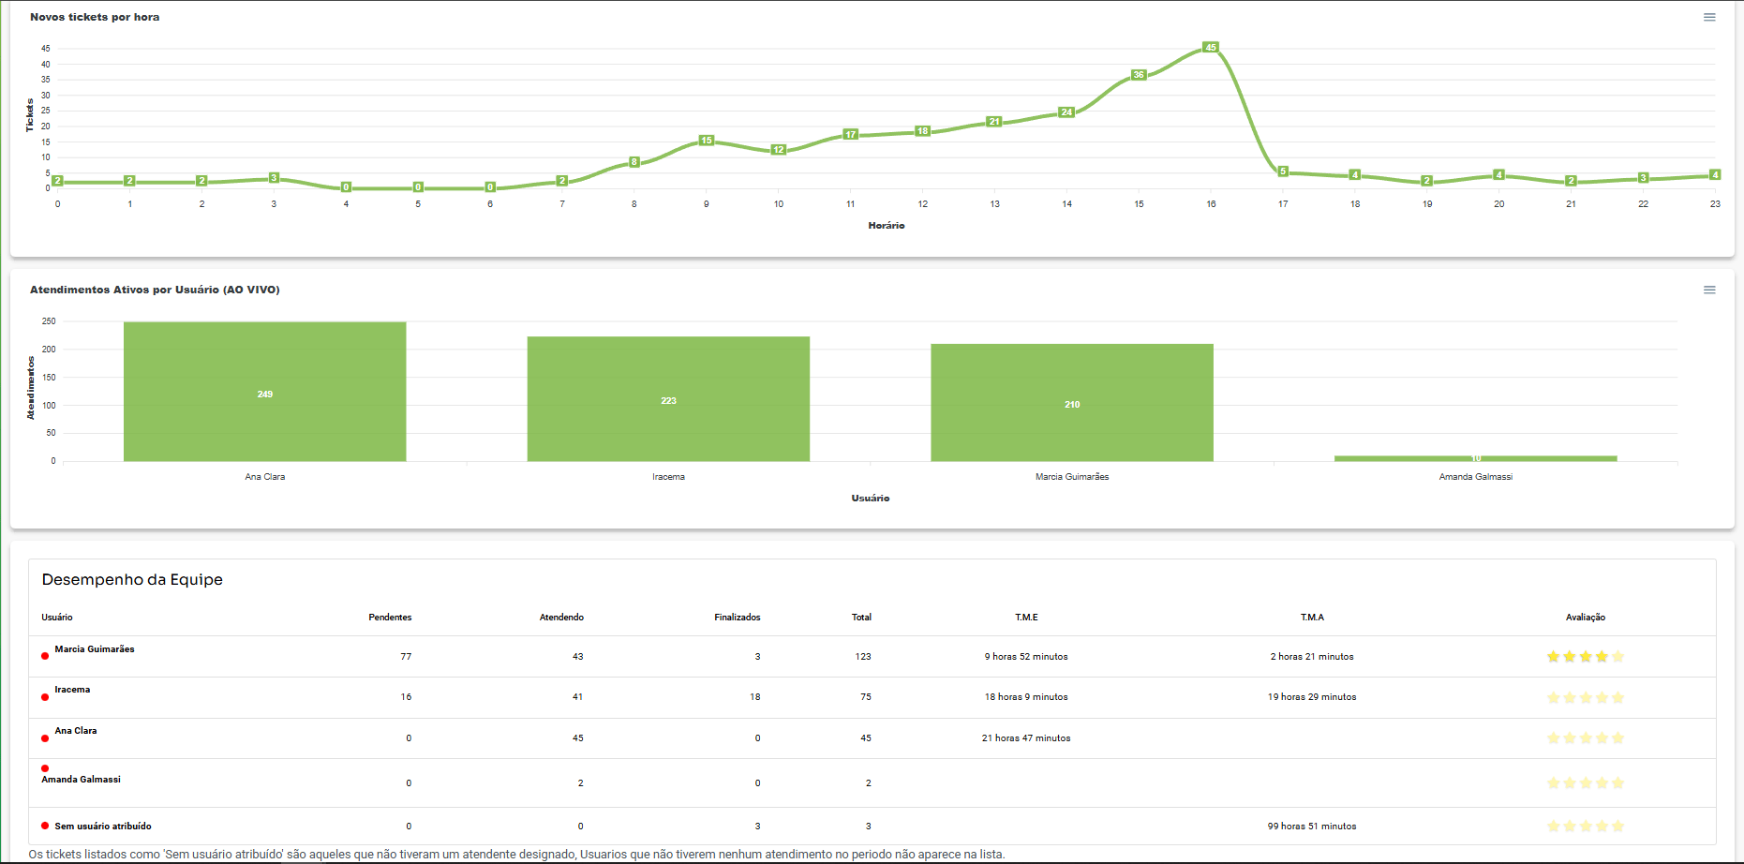
Task: Click the fourth star in Marcia Guimarães rating
Action: pos(1601,656)
